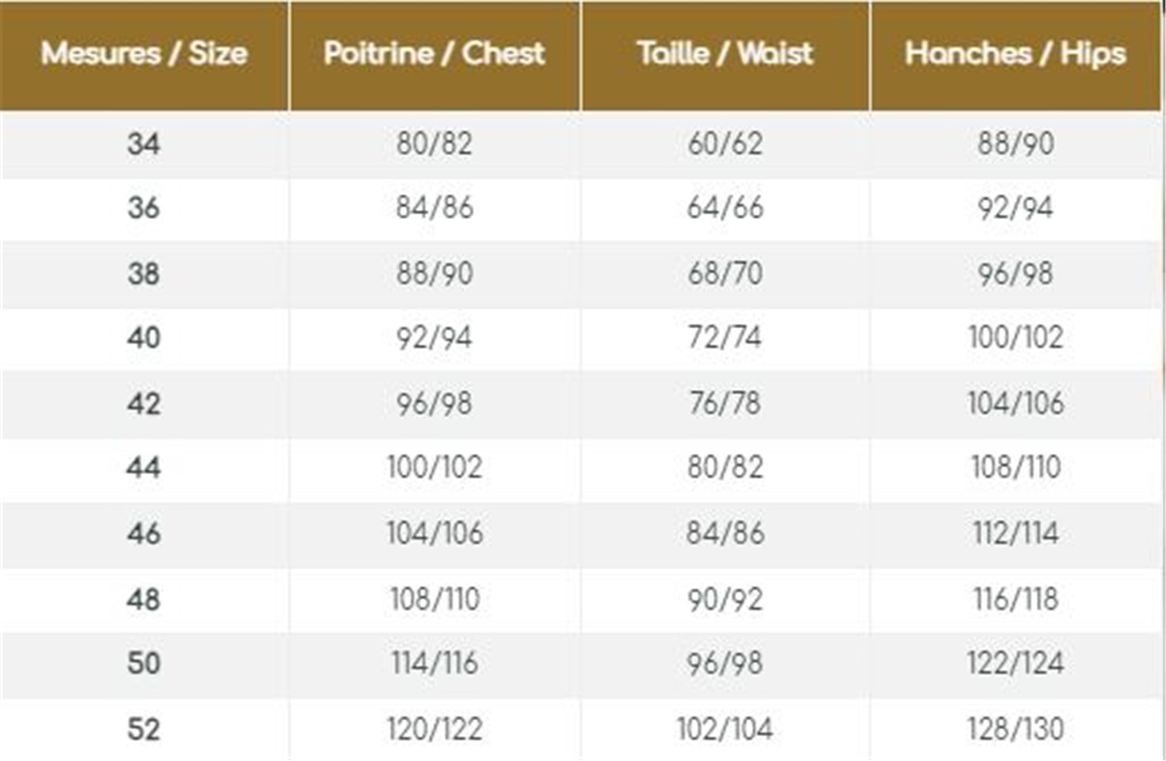Click waist value 90/92

[725, 599]
